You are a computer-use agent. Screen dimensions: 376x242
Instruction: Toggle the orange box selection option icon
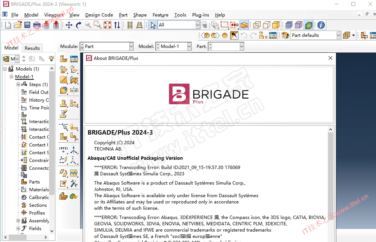[x=244, y=25]
